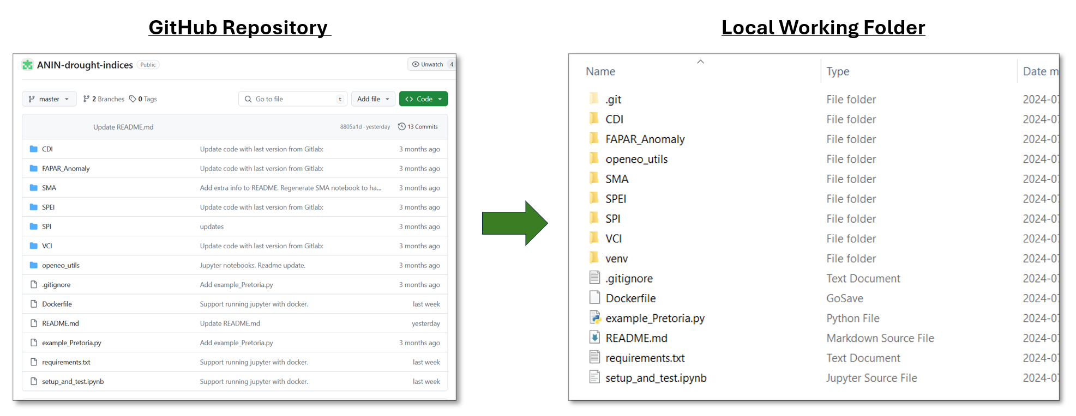1076x416 pixels.
Task: Click the Markdown icon for local README.md
Action: click(x=594, y=337)
